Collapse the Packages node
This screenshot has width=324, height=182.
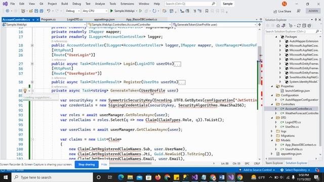[276, 37]
